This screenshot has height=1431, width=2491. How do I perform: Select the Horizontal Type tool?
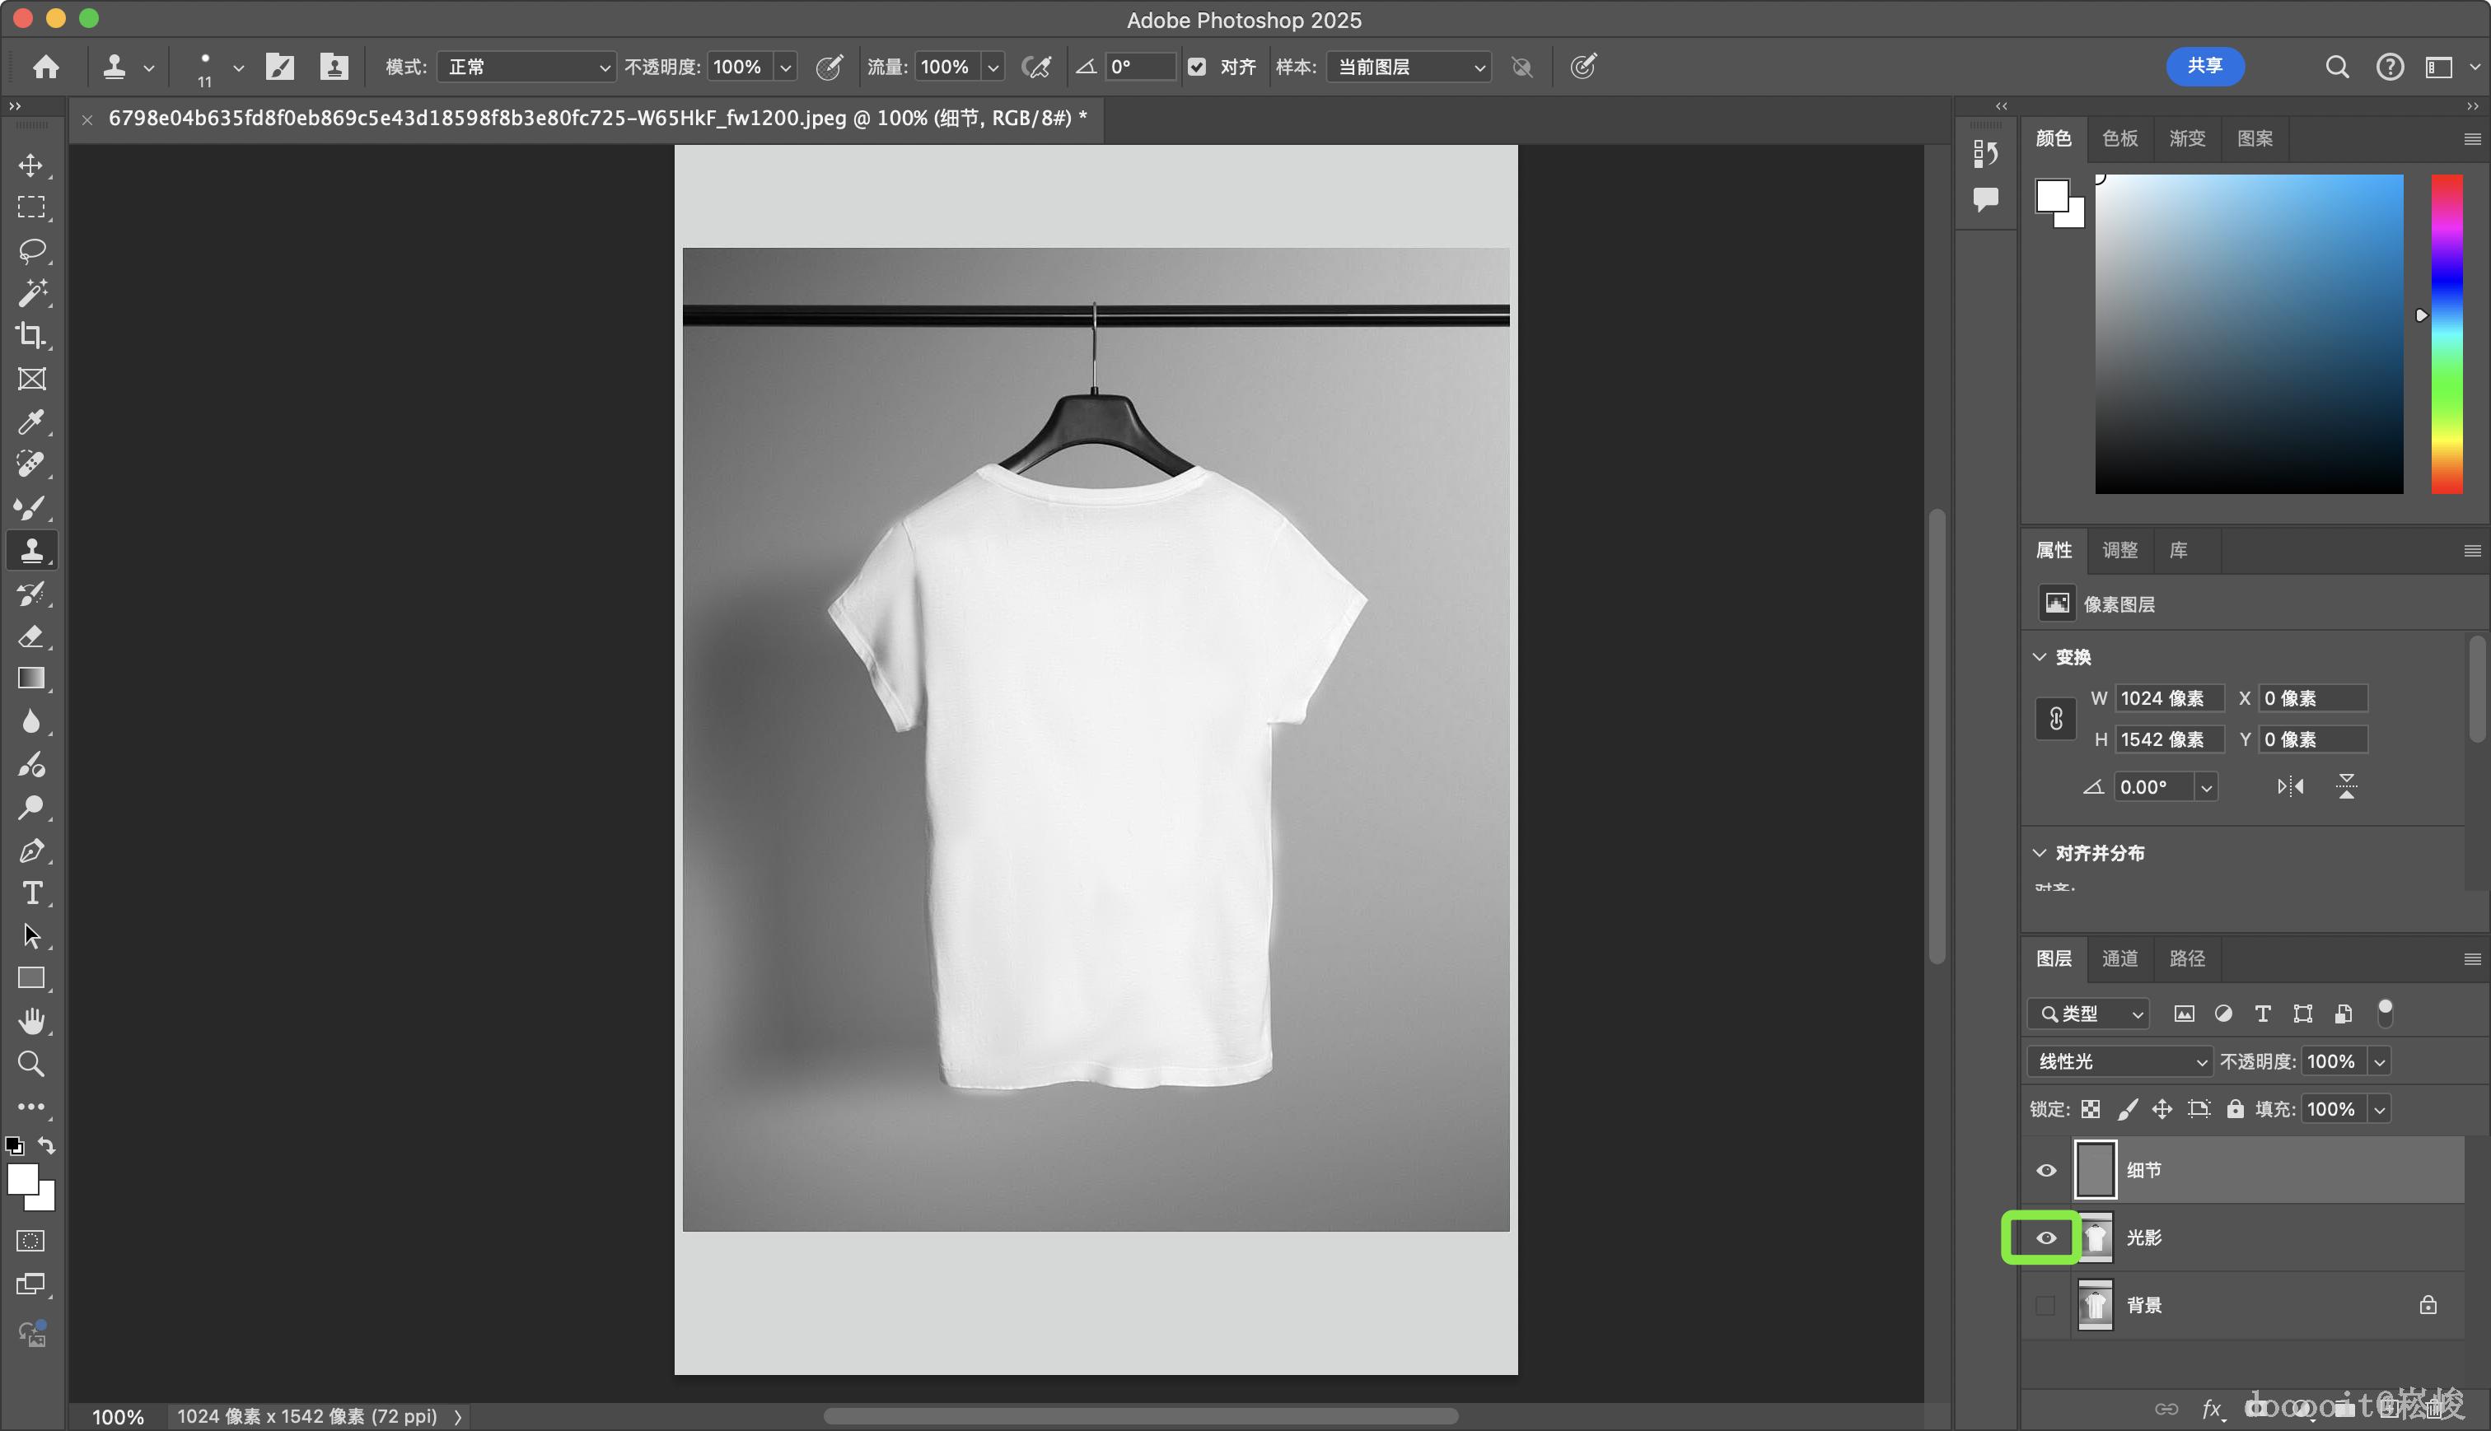point(30,893)
